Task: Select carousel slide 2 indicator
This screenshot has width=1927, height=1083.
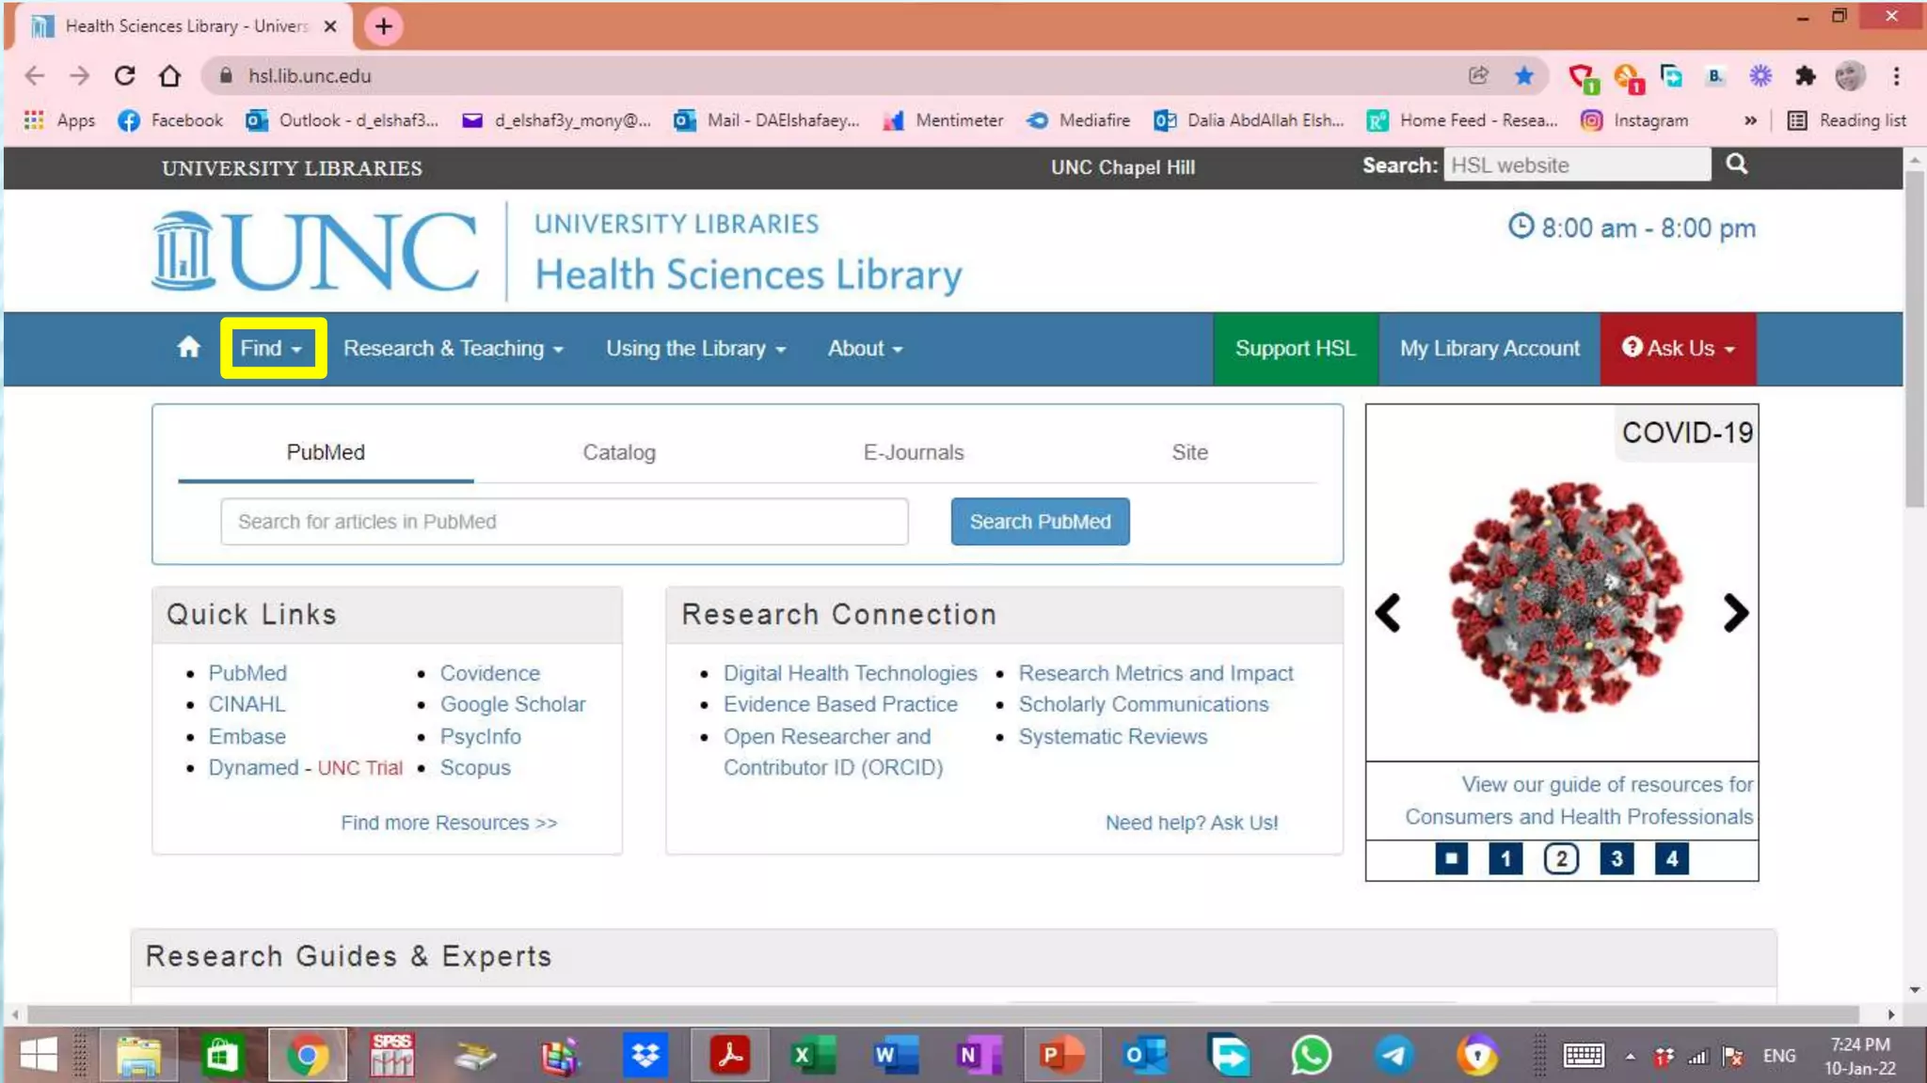Action: click(1561, 858)
